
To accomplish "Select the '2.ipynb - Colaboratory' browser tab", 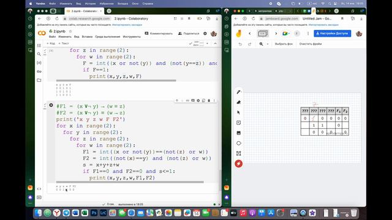I will click(x=85, y=11).
